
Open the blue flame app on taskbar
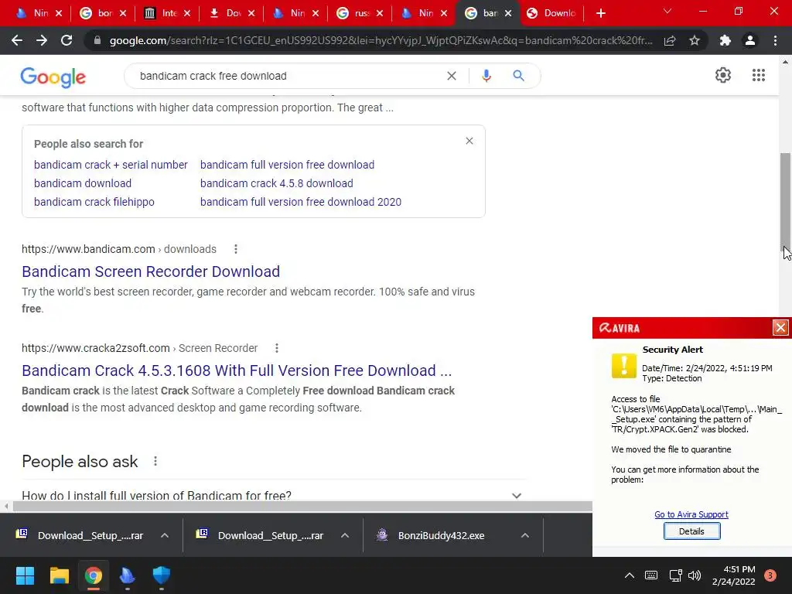[128, 575]
